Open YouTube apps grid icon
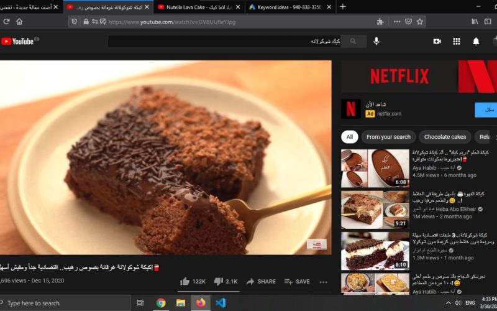Viewport: 497px width, 311px height. (x=457, y=41)
